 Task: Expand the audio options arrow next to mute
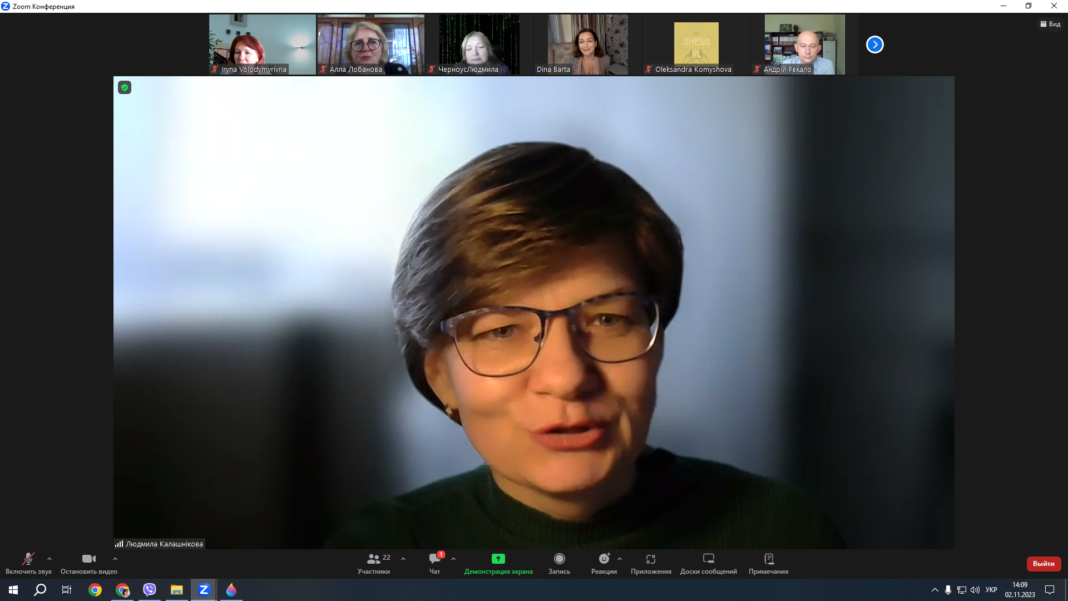point(50,559)
